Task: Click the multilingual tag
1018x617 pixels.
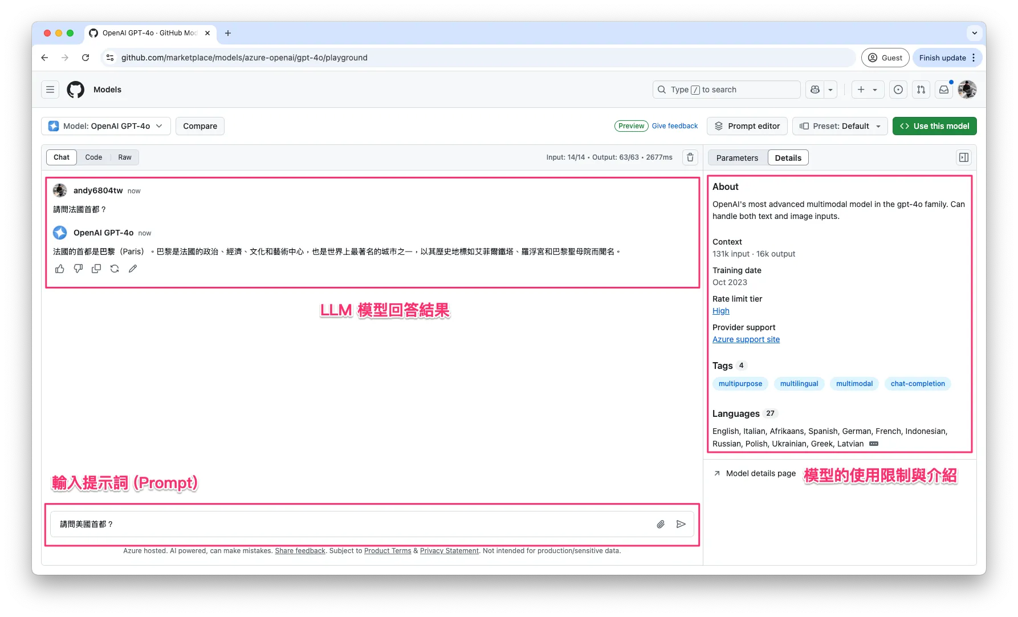Action: 799,384
